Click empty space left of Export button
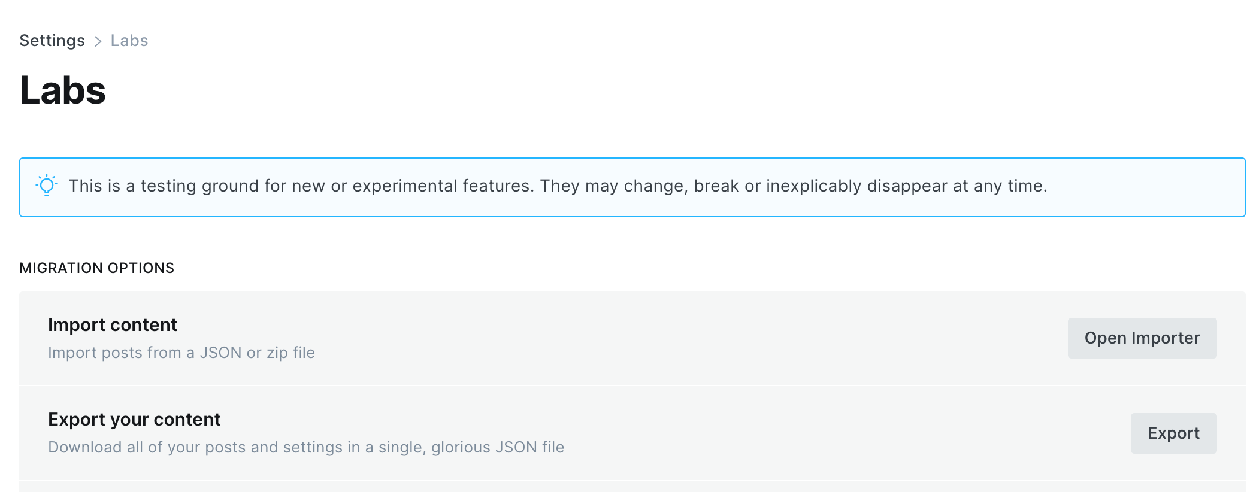1247x492 pixels. pyautogui.click(x=839, y=433)
